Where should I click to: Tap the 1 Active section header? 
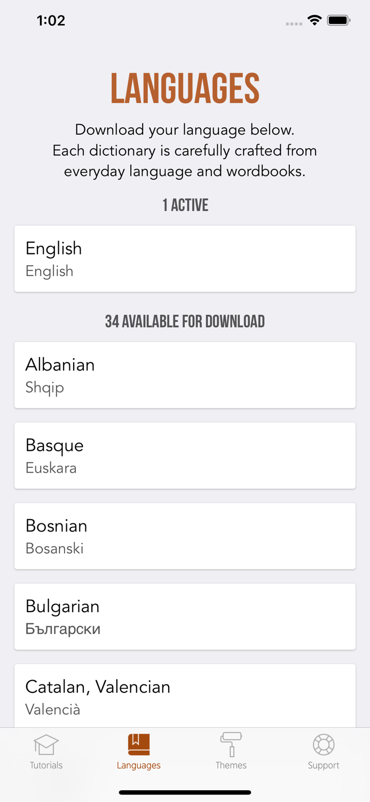[x=185, y=205]
